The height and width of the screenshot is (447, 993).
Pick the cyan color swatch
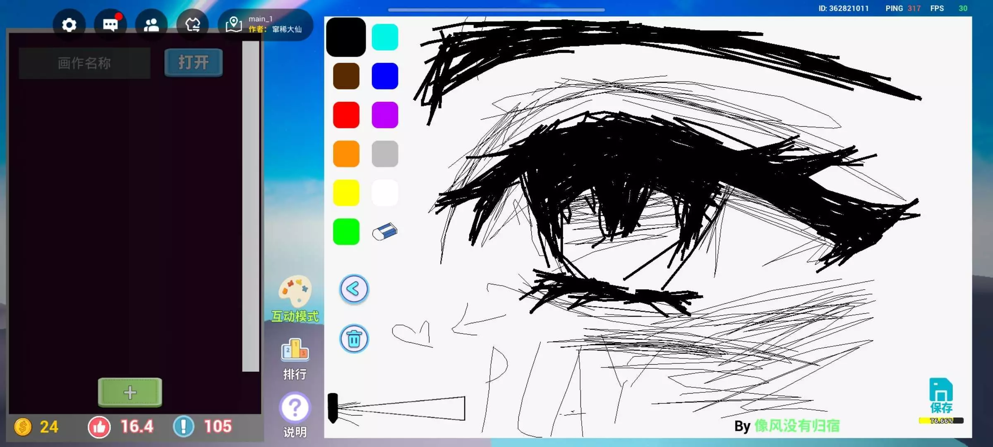coord(385,37)
